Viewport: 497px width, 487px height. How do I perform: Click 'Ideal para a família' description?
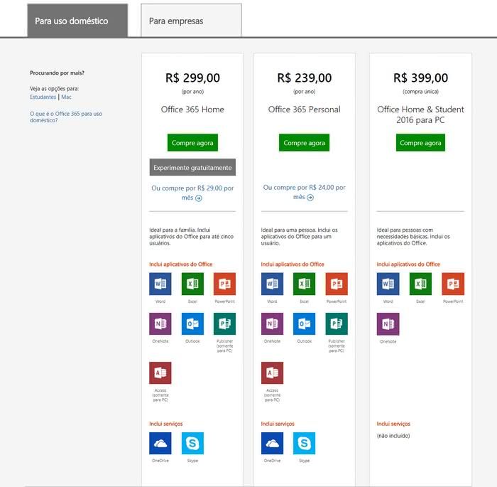pyautogui.click(x=192, y=237)
